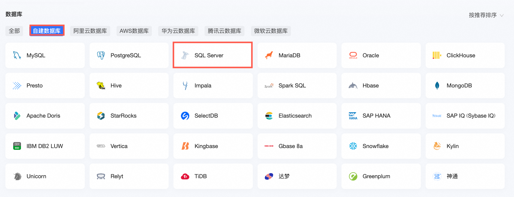Click the Relyt logo icon
This screenshot has height=197, width=514.
[x=101, y=176]
